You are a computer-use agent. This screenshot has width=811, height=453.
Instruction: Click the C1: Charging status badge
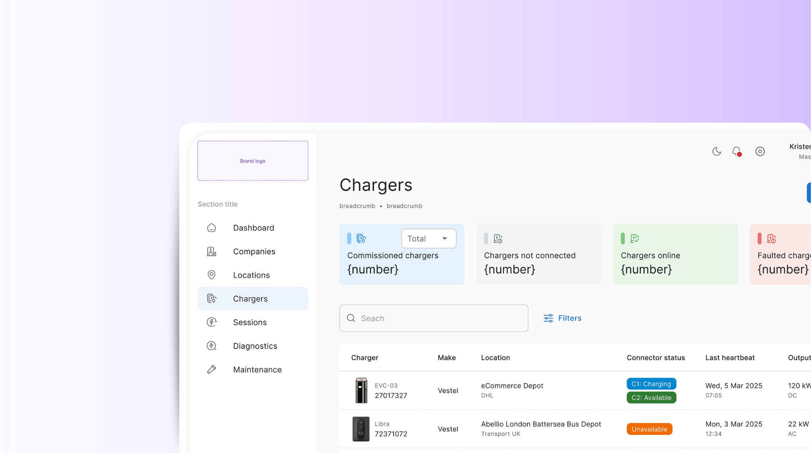click(651, 384)
